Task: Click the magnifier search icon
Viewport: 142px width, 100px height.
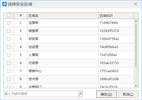Action: coord(80,94)
